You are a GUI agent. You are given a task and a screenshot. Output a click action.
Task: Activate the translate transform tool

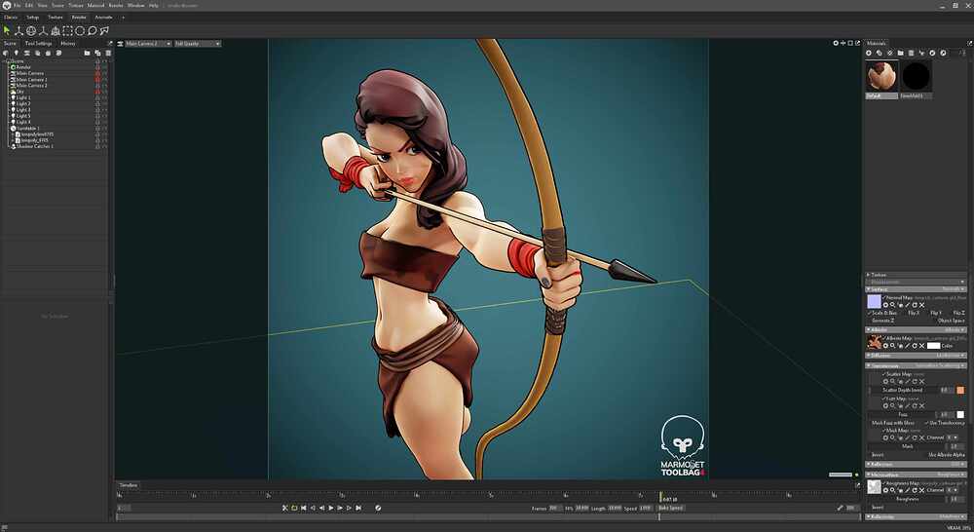point(19,30)
